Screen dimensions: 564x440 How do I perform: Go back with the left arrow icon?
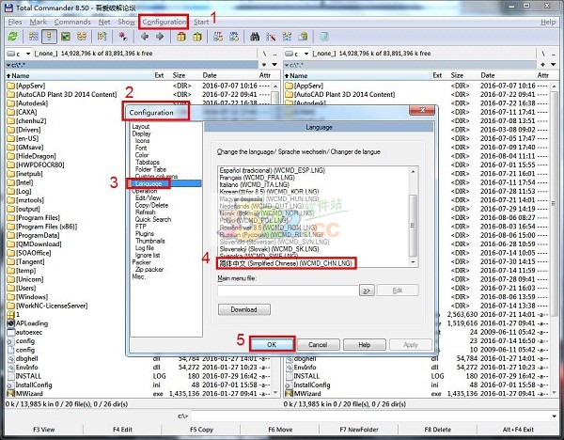pos(145,37)
